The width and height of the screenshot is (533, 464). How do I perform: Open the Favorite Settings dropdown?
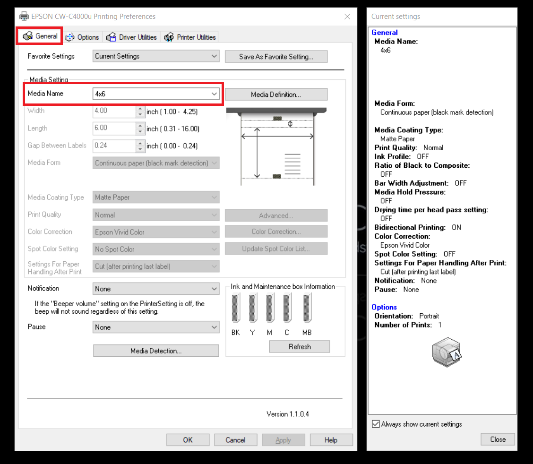coord(214,56)
